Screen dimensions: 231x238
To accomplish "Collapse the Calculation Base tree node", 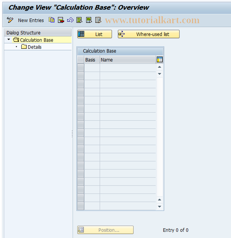I will (8, 39).
